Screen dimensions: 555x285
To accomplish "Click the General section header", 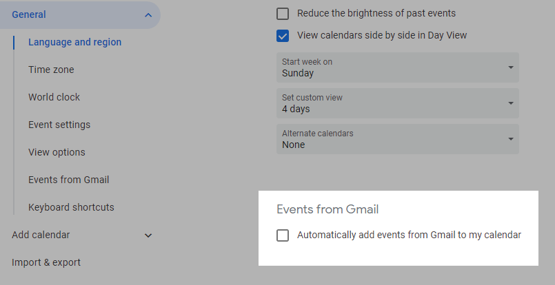I will tap(80, 15).
